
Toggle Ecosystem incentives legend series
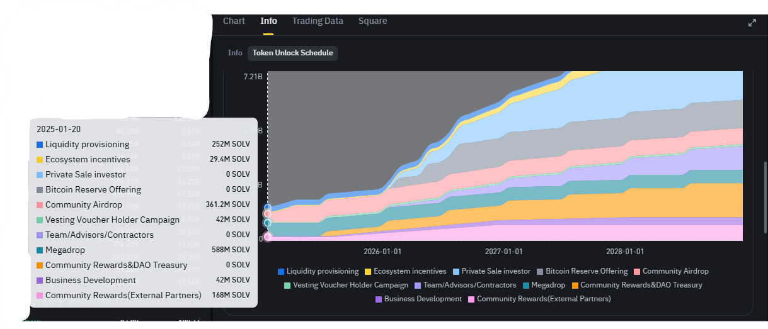(x=405, y=271)
